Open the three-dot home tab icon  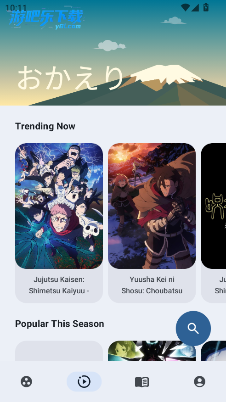pos(27,381)
